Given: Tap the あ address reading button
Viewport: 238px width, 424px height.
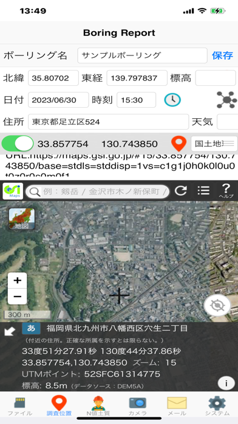Looking at the screenshot, I should click(31, 328).
